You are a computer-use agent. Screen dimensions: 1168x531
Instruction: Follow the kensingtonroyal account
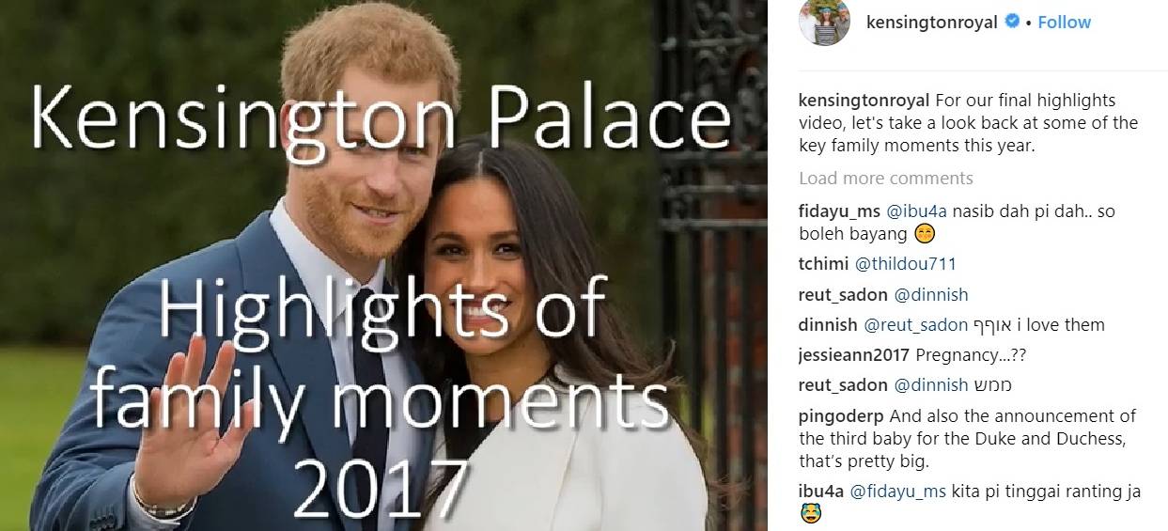[x=1065, y=22]
